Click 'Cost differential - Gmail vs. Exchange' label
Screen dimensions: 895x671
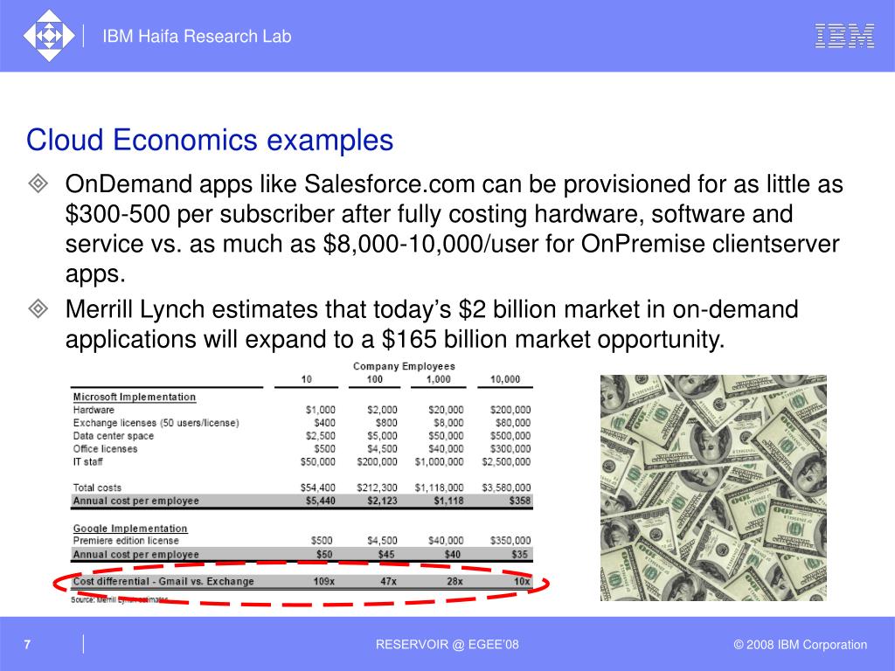point(163,581)
